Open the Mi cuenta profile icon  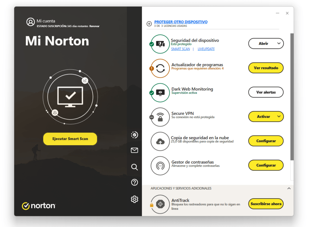[x=30, y=22]
